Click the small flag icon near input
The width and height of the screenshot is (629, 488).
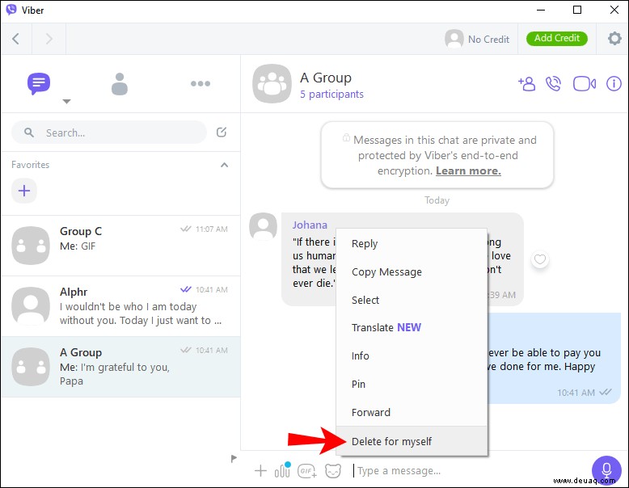pyautogui.click(x=234, y=458)
